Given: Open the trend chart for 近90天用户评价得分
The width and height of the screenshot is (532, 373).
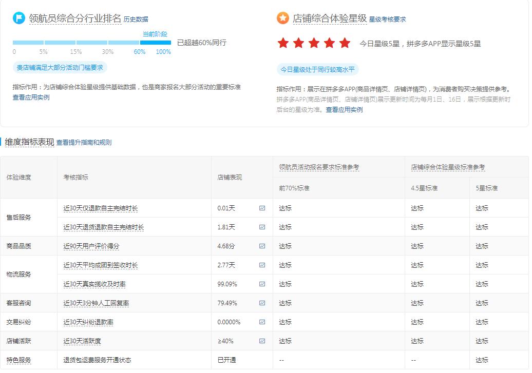Looking at the screenshot, I should coord(261,246).
